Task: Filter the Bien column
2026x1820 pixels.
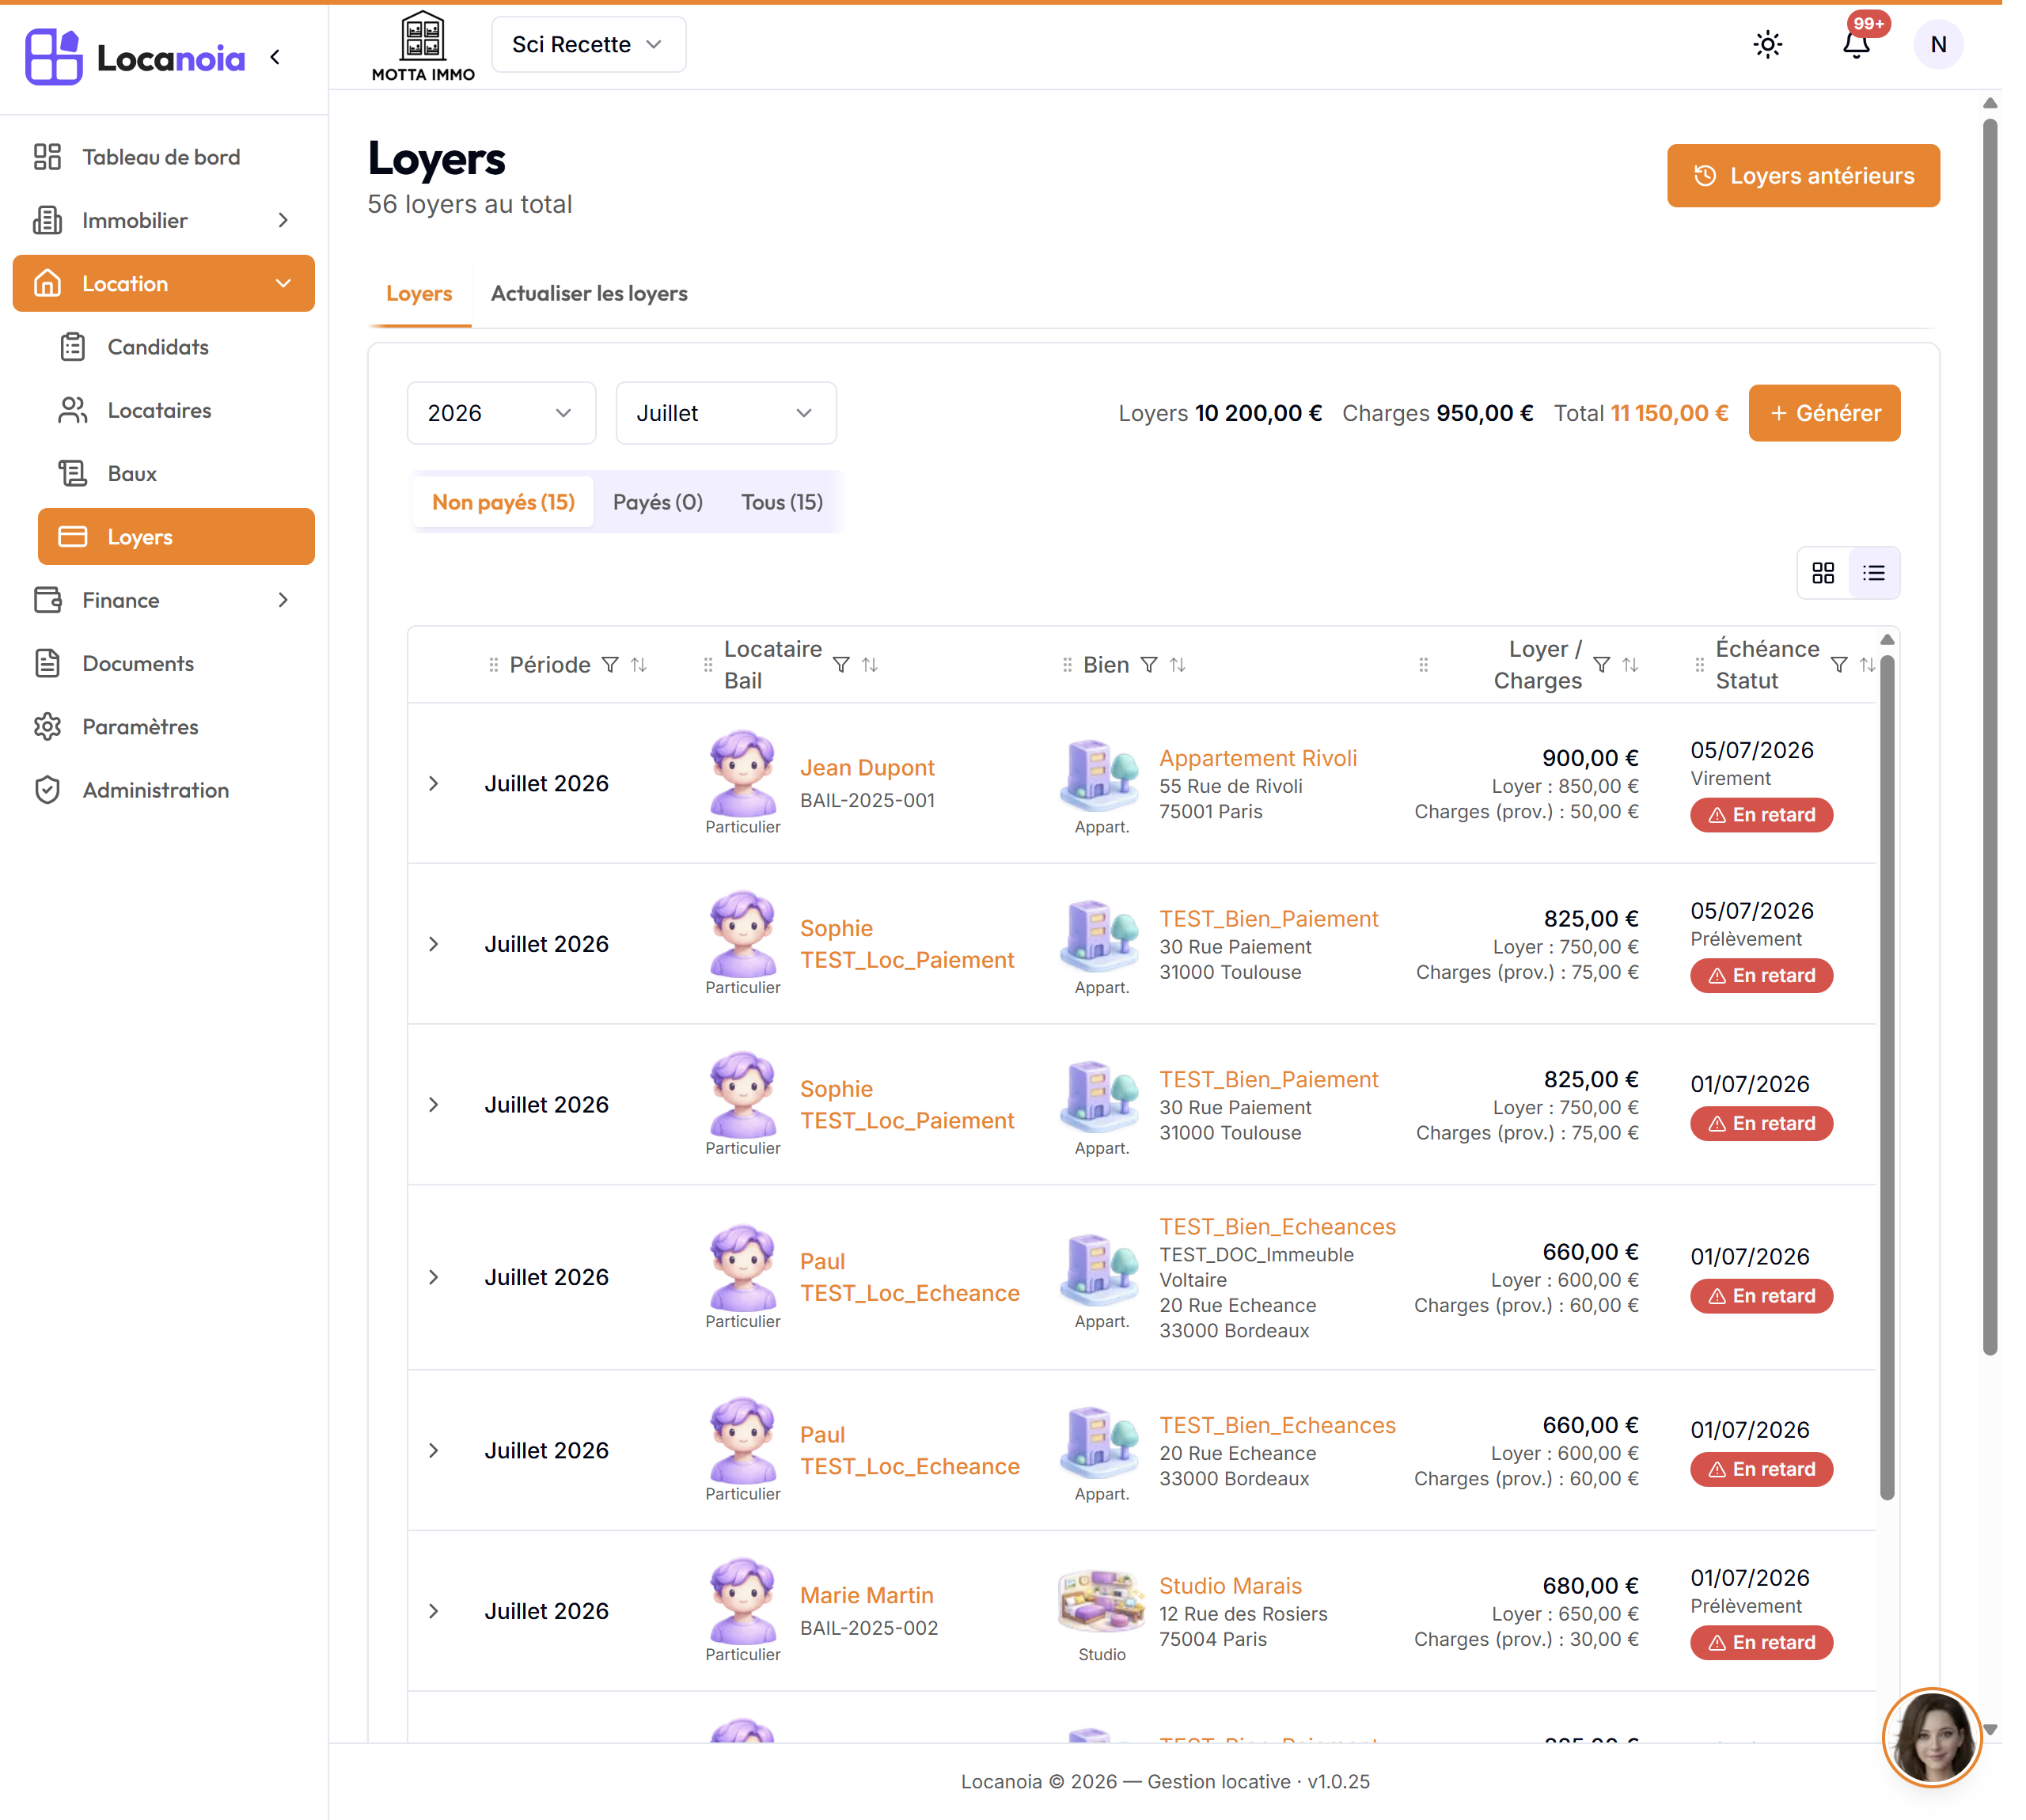Action: pyautogui.click(x=1149, y=665)
